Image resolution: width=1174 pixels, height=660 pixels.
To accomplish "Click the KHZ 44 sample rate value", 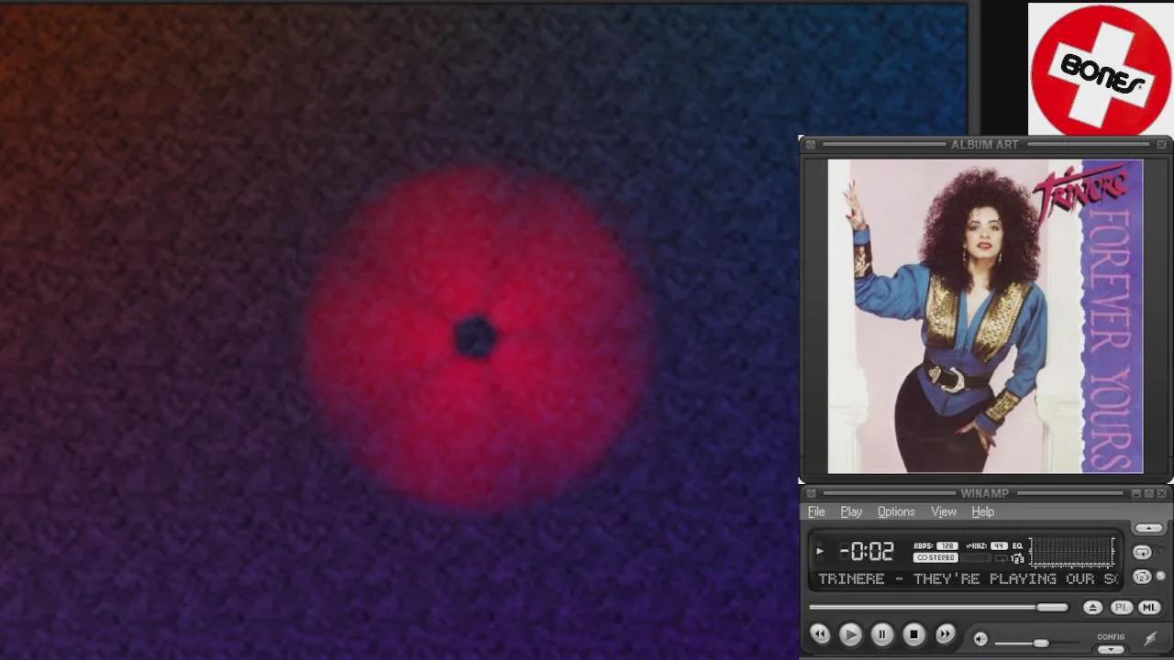I will pyautogui.click(x=999, y=546).
